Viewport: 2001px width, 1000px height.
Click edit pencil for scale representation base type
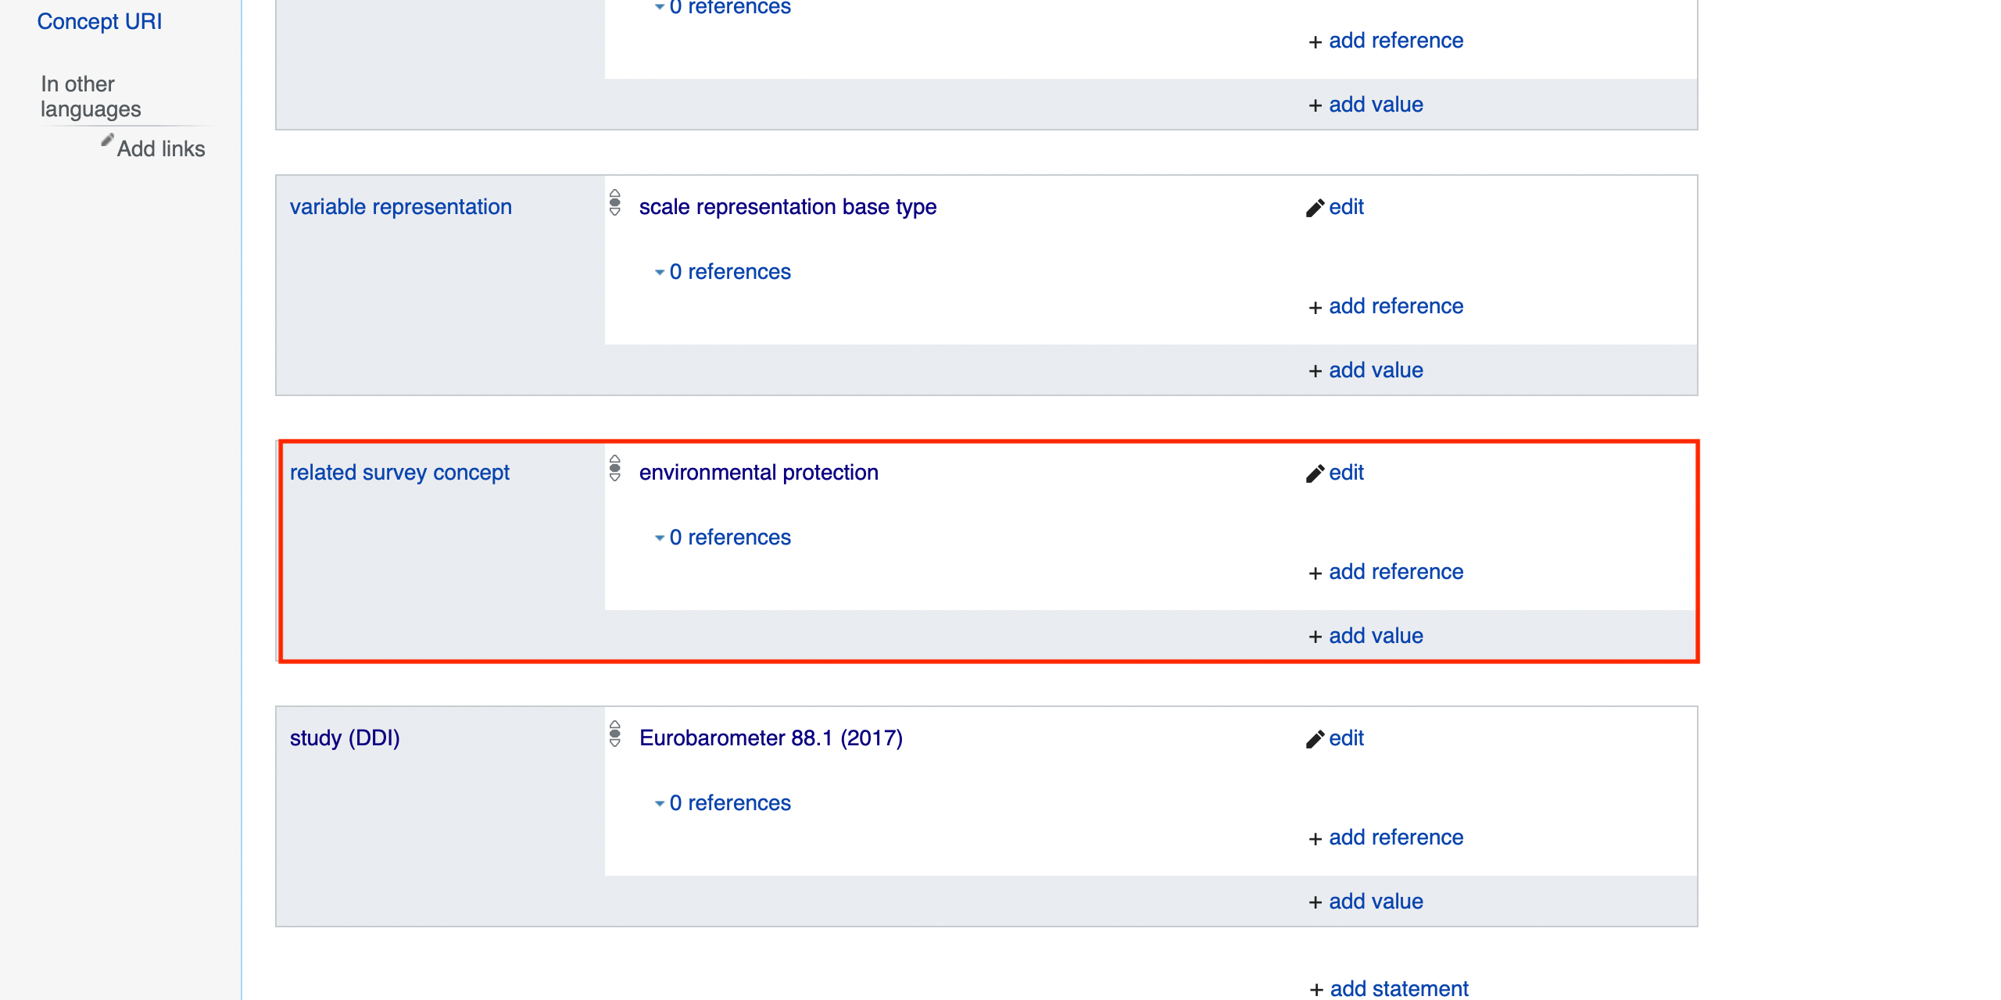pyautogui.click(x=1315, y=208)
